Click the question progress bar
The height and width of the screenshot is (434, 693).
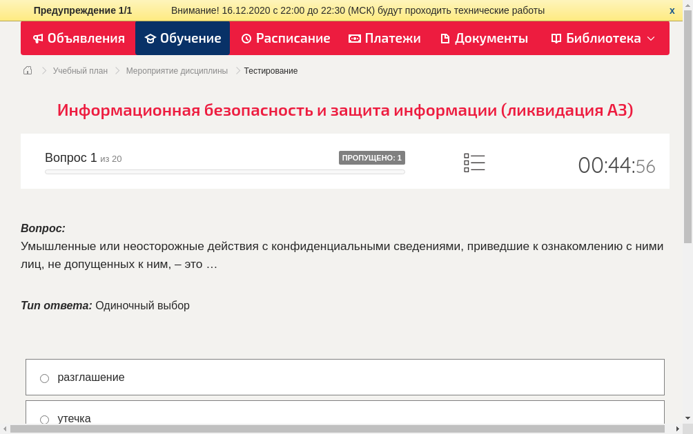click(x=224, y=172)
